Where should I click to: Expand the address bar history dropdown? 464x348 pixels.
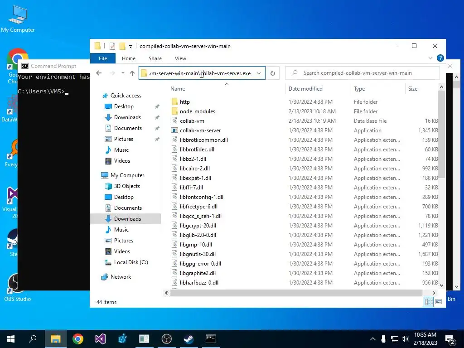click(x=259, y=73)
